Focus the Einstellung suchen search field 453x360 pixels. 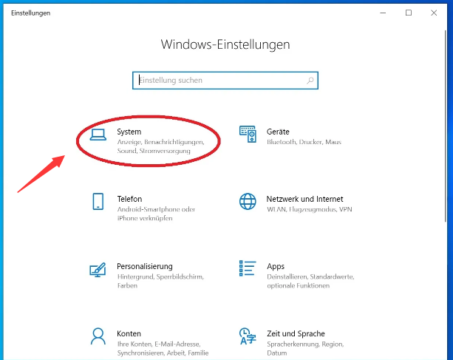click(225, 81)
